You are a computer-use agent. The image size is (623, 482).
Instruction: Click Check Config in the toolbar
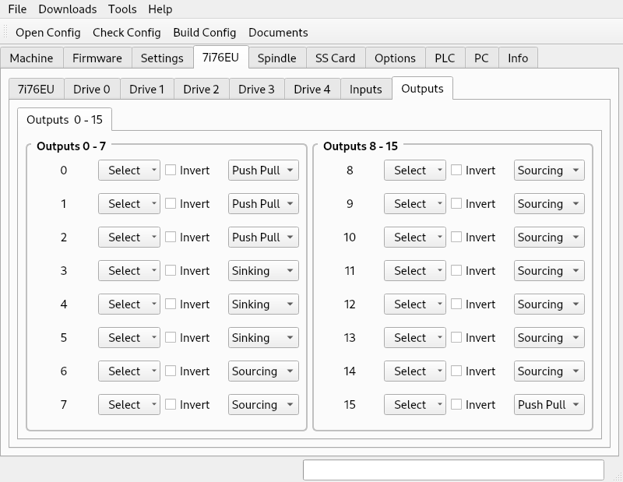coord(127,33)
